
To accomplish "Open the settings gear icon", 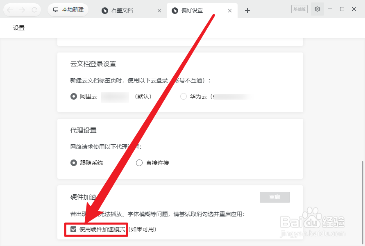I will 317,9.
